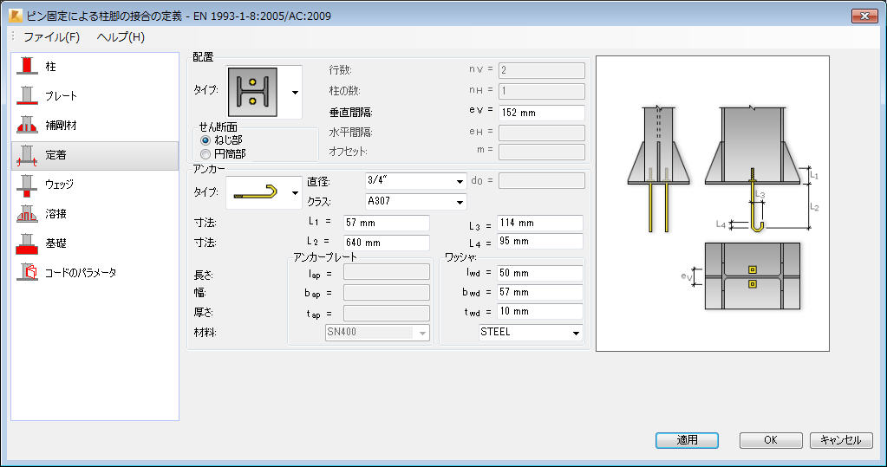Click the せん断面 group label

[218, 127]
